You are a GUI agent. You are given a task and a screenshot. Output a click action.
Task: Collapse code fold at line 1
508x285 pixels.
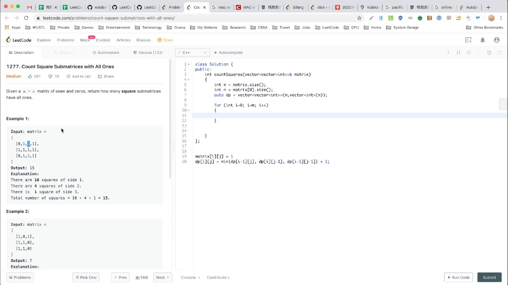click(x=189, y=64)
